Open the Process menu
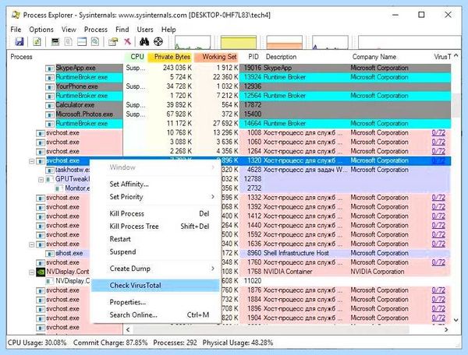This screenshot has width=468, height=355. pyautogui.click(x=95, y=30)
